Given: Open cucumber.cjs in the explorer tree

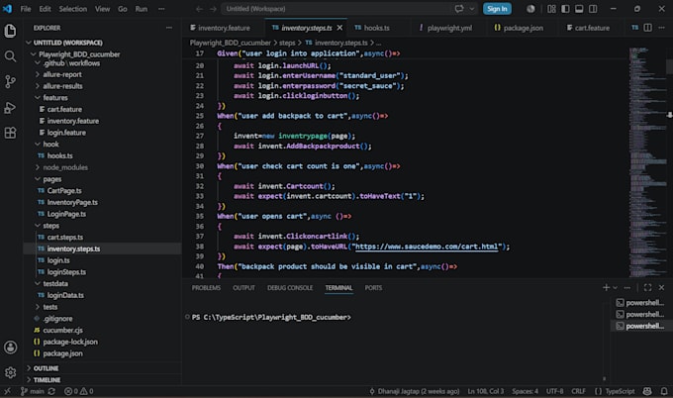Looking at the screenshot, I should pos(62,330).
